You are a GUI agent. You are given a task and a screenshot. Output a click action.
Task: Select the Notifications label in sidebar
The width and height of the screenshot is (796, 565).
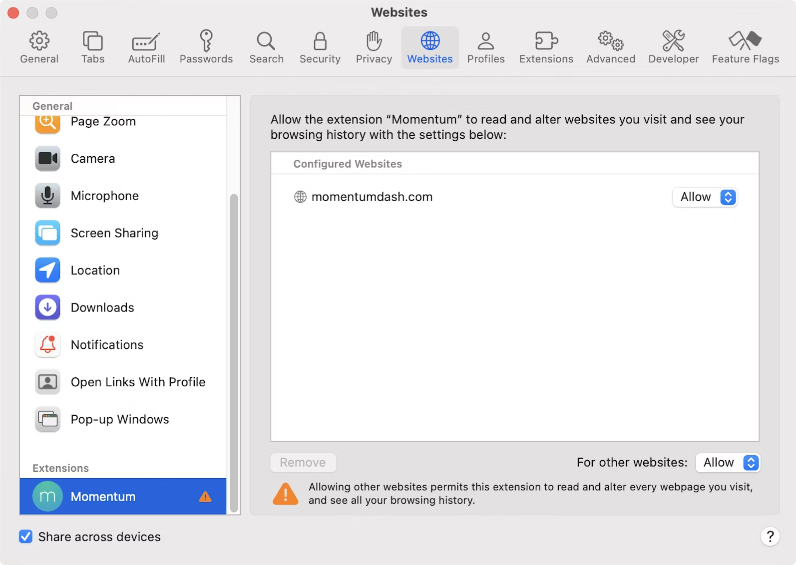107,345
